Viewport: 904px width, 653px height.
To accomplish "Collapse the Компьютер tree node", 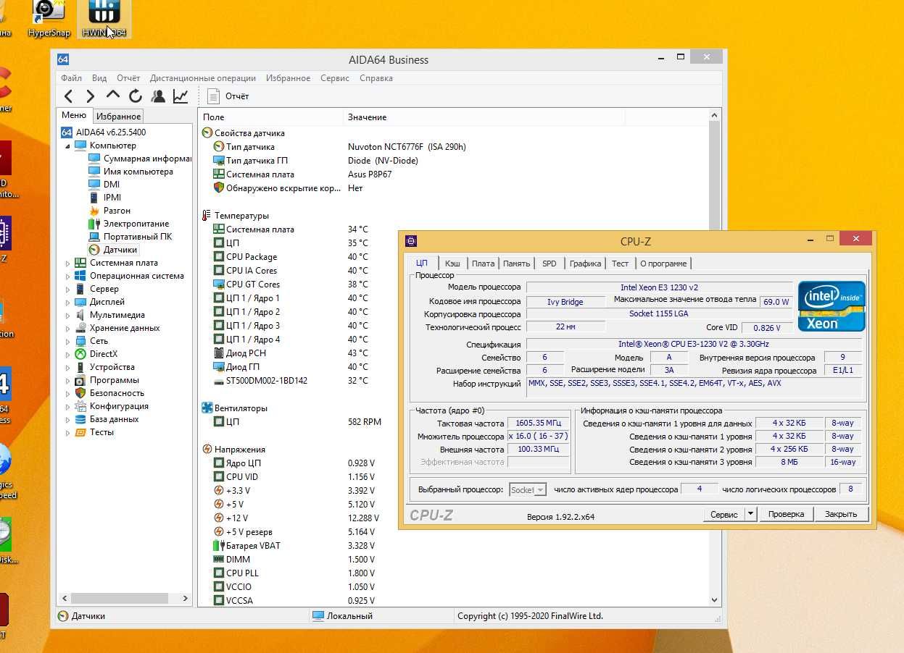I will point(68,146).
